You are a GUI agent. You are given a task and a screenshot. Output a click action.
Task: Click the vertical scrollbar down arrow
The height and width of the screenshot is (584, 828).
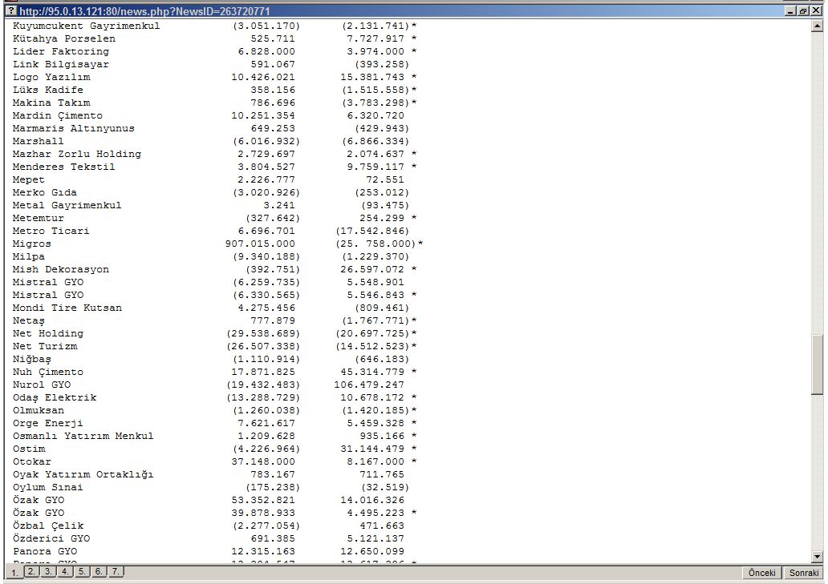point(818,557)
